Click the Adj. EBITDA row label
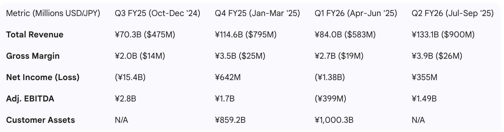Screen dimensions: 504x132 pyautogui.click(x=30, y=99)
